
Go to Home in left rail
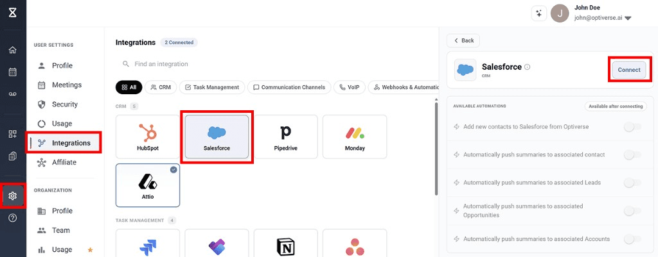click(13, 50)
